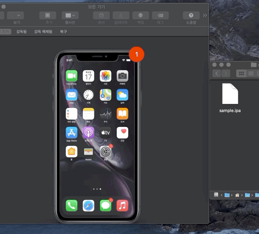This screenshot has width=259, height=234.
Task: Switch to the 감독됨 tab
Action: [21, 31]
